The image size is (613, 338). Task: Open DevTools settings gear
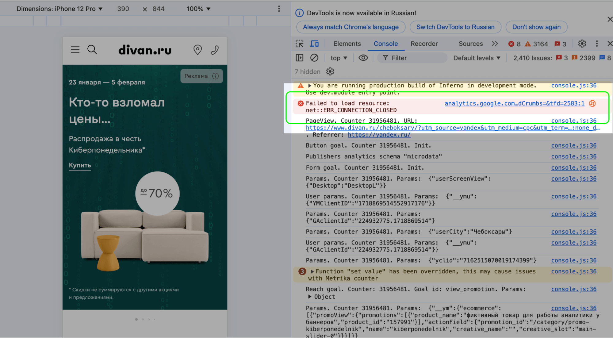point(582,44)
